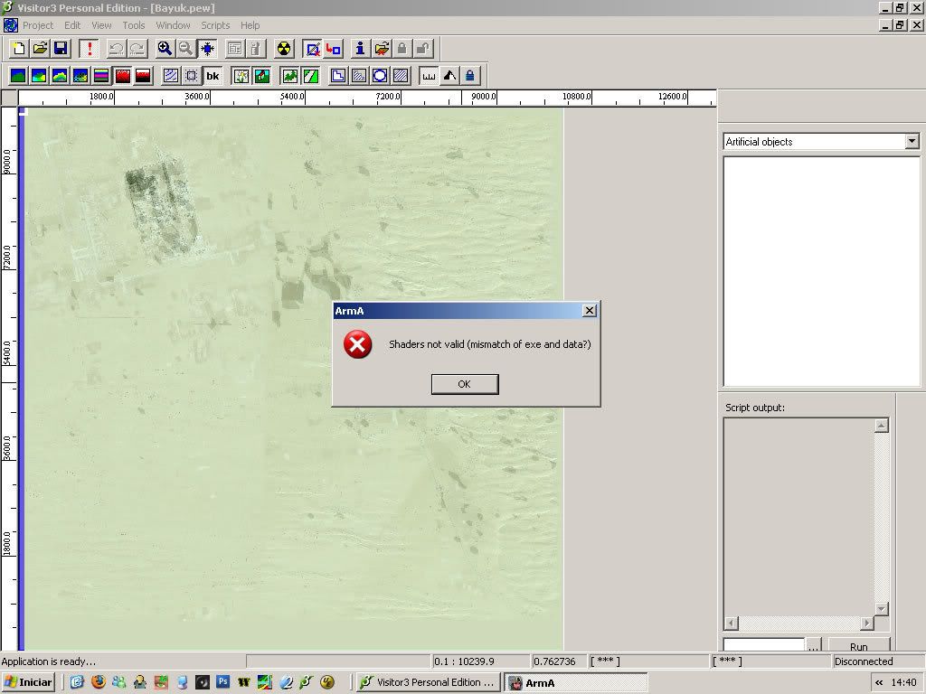Open the Scripts menu
Image resolution: width=926 pixels, height=694 pixels.
(215, 25)
